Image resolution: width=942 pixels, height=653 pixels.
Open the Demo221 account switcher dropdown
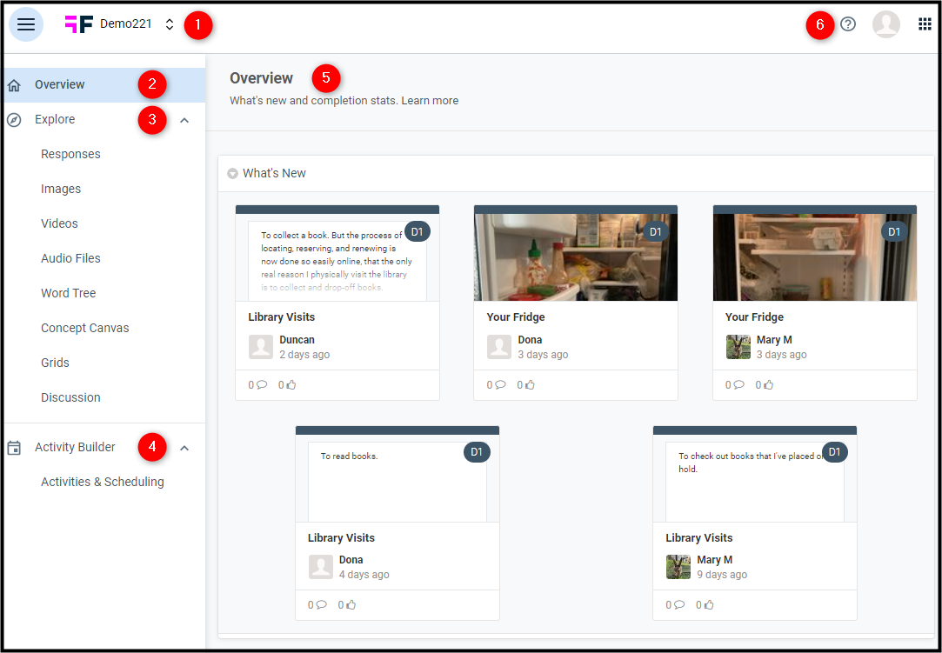(x=168, y=23)
